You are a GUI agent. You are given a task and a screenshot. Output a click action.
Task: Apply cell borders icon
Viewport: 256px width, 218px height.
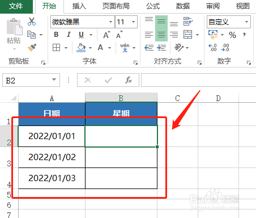56,48
